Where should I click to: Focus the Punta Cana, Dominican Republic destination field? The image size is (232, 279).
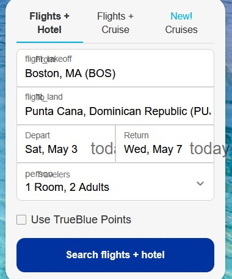click(x=115, y=106)
